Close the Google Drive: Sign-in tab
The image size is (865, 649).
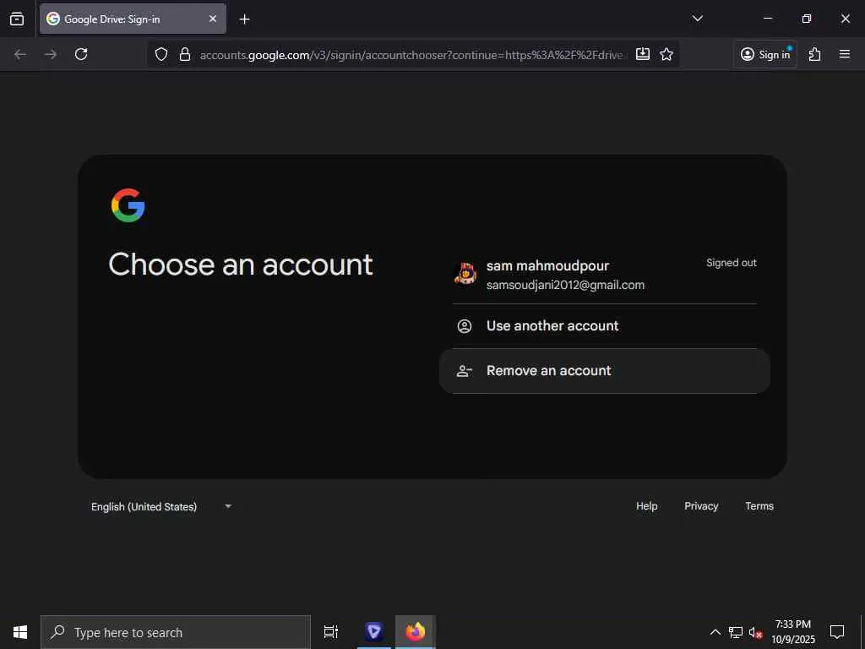click(x=212, y=19)
